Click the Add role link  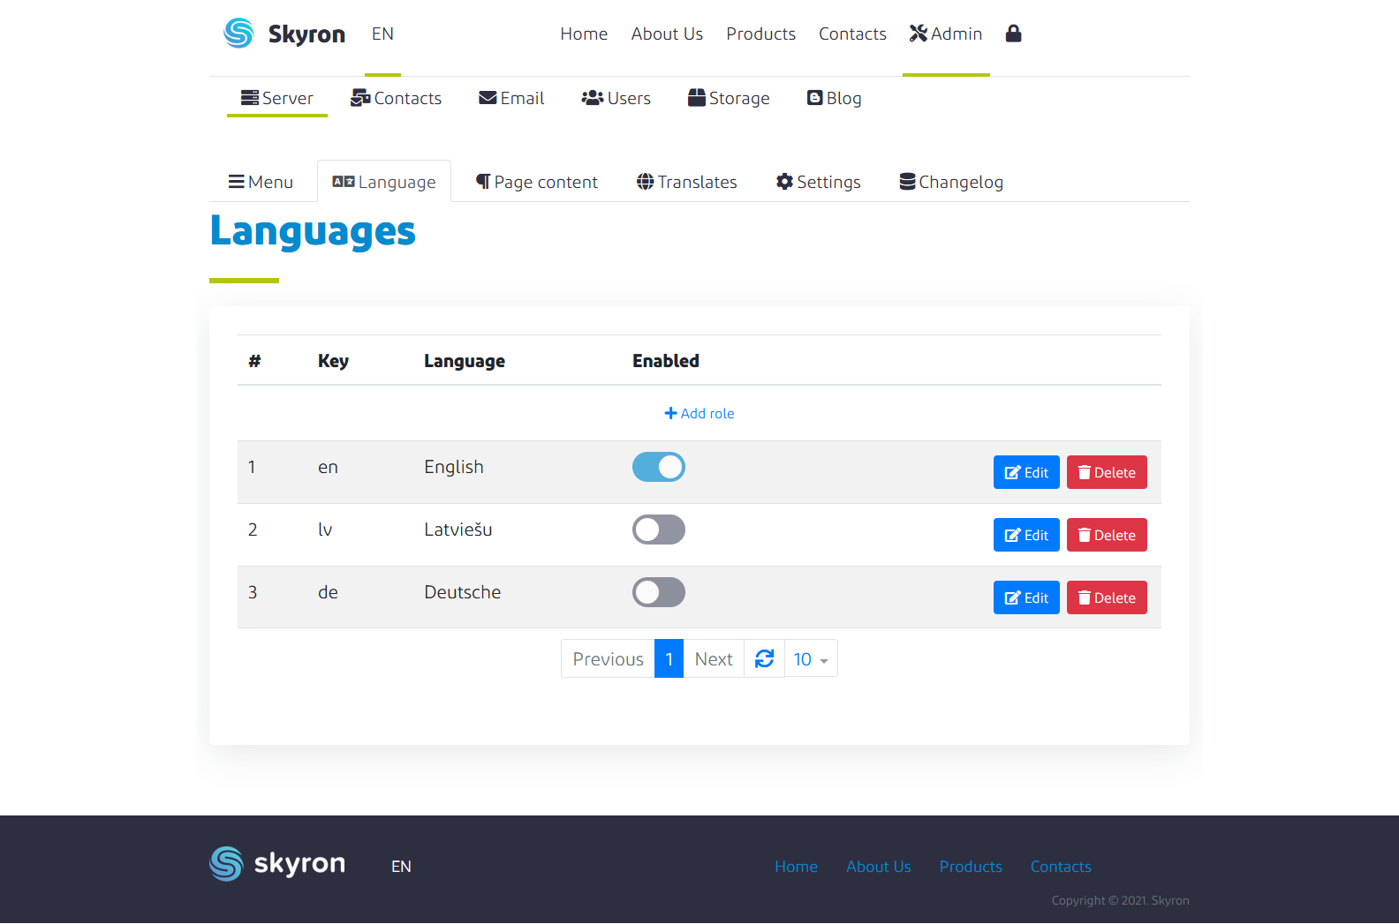click(x=699, y=413)
